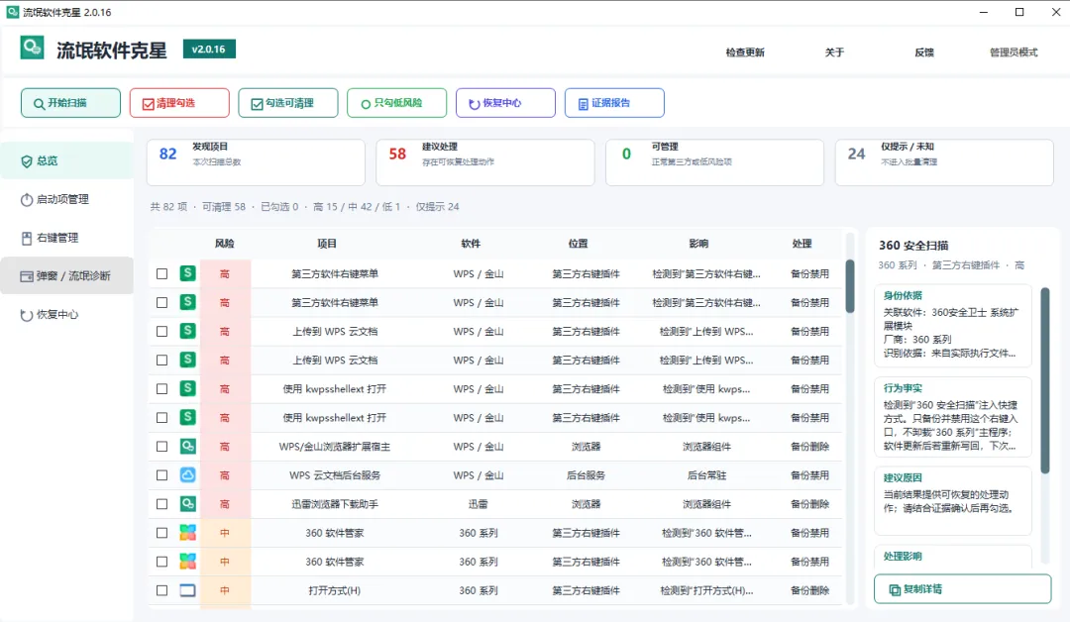The image size is (1070, 622).
Task: Click the clipboard icon on 证据报告 button
Action: pos(583,104)
